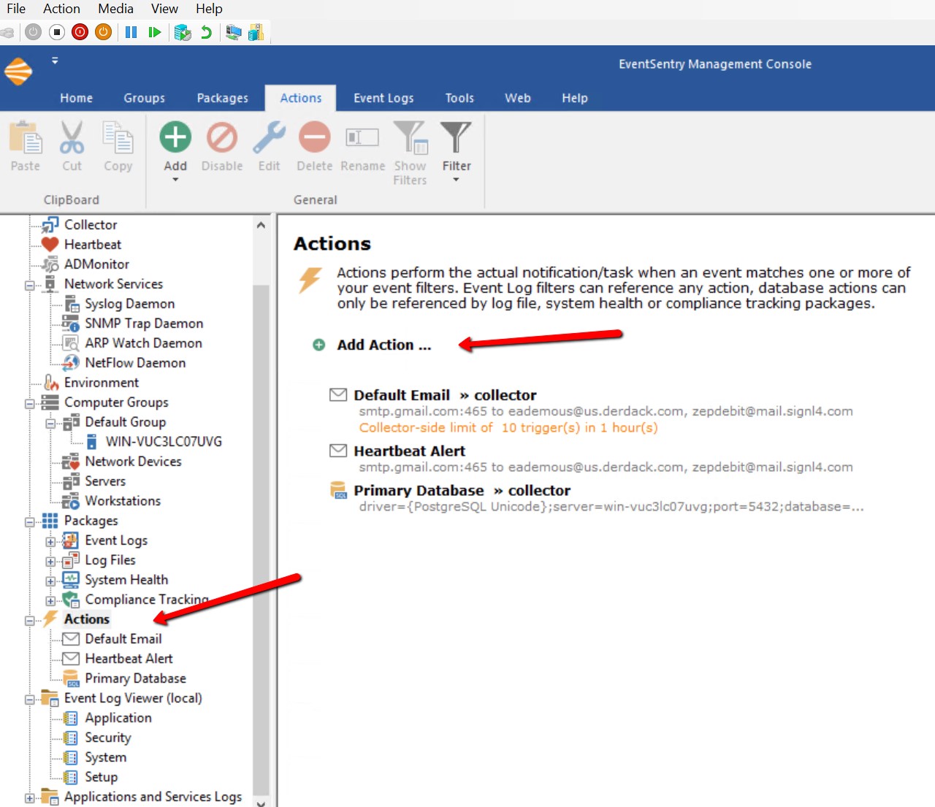Click the Primary Database SQL icon in main pane
The image size is (935, 807).
click(338, 490)
